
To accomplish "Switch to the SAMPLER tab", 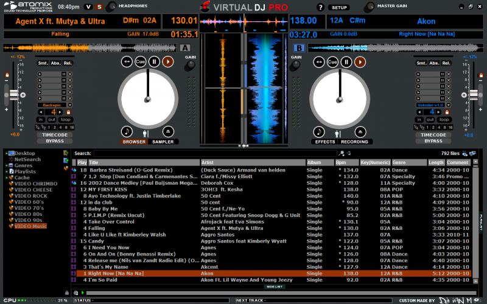I will click(163, 142).
